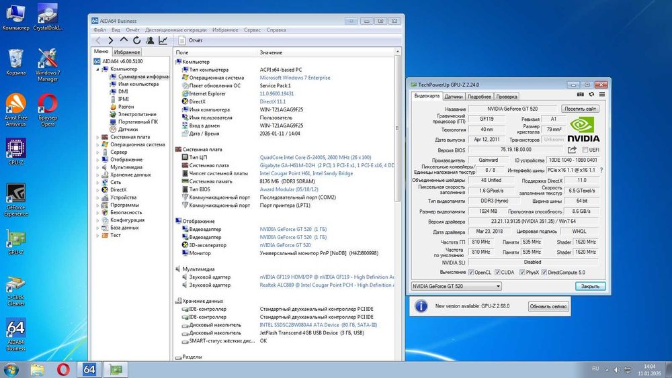
Task: Toggle the OpenCL checkbox in GPU-Z
Action: (471, 273)
